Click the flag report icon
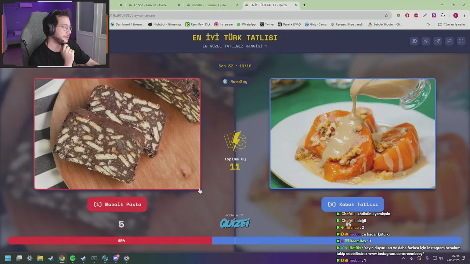This screenshot has width=470, height=264. click(449, 41)
